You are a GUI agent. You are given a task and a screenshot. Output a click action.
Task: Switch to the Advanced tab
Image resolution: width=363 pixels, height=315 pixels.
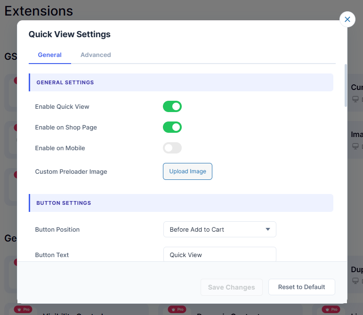pyautogui.click(x=96, y=55)
